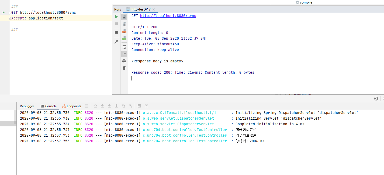
Task: Clear all output with trash icon
Action: pyautogui.click(x=124, y=68)
